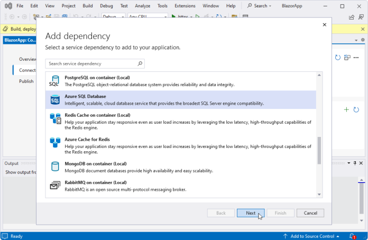Image resolution: width=368 pixels, height=240 pixels.
Task: Open the Extensions menu
Action: 185,6
